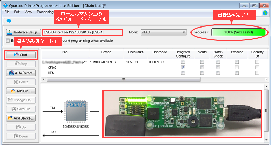Viewport: 271px width, 145px height.
Task: Expand the Mode JTAG dropdown
Action: pyautogui.click(x=164, y=32)
